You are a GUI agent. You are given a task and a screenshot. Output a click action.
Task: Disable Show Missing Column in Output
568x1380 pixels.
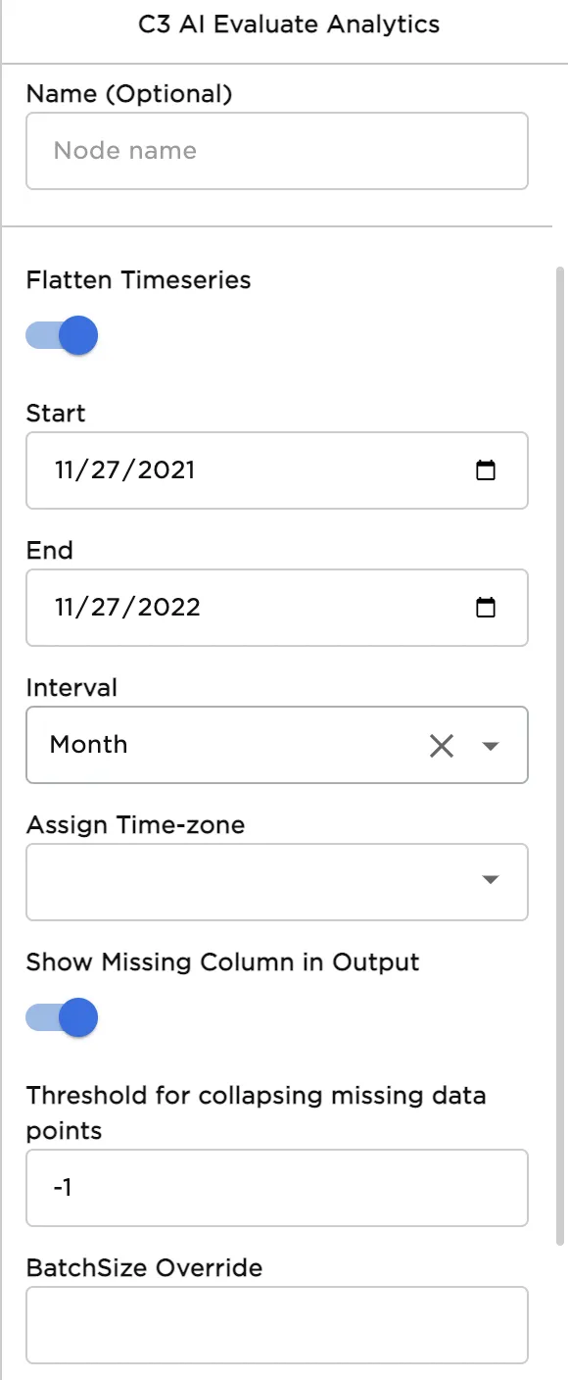coord(62,1017)
